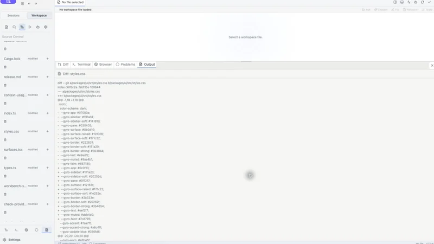Image resolution: width=434 pixels, height=244 pixels.
Task: Toggle side panel layout icon in the top-right
Action: click(395, 2)
